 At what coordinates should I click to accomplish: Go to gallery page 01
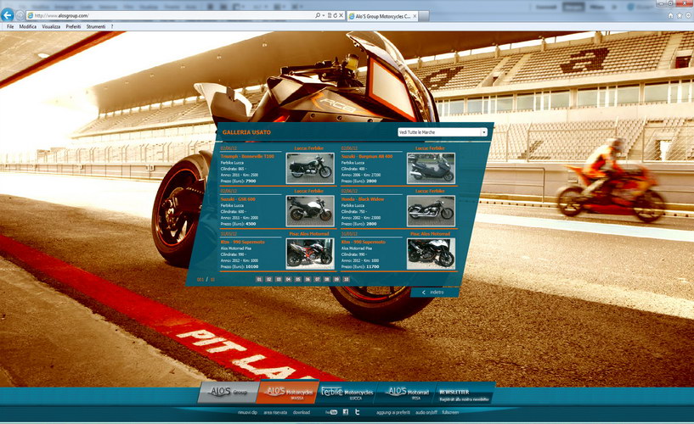click(259, 280)
